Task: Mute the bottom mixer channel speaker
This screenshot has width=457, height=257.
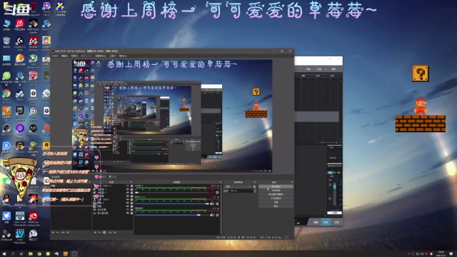Action: pos(212,215)
